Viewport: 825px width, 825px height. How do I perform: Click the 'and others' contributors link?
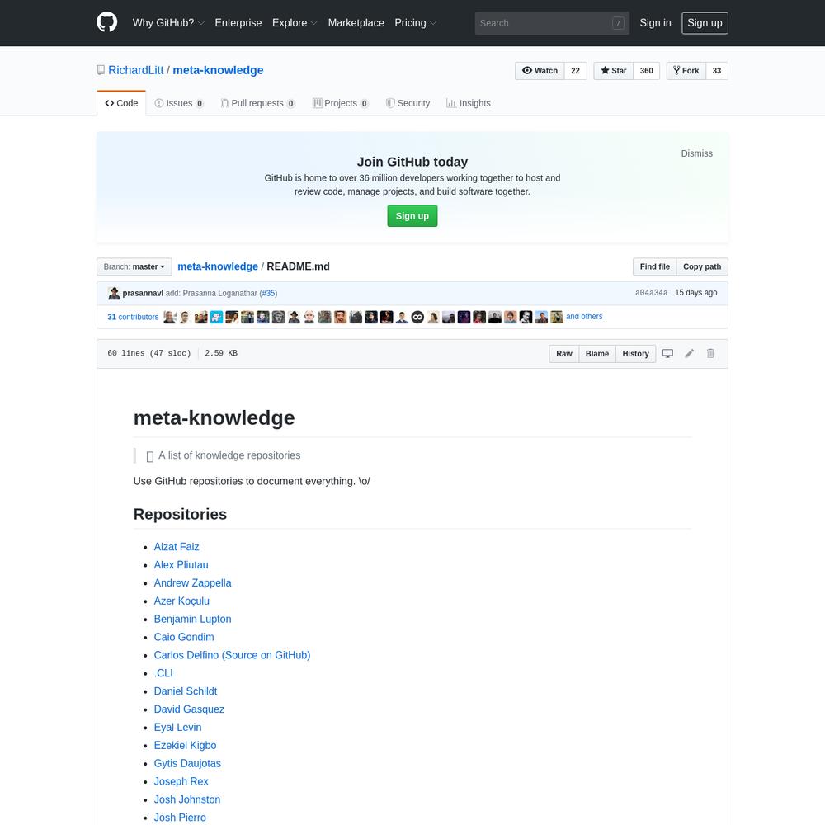tap(584, 316)
